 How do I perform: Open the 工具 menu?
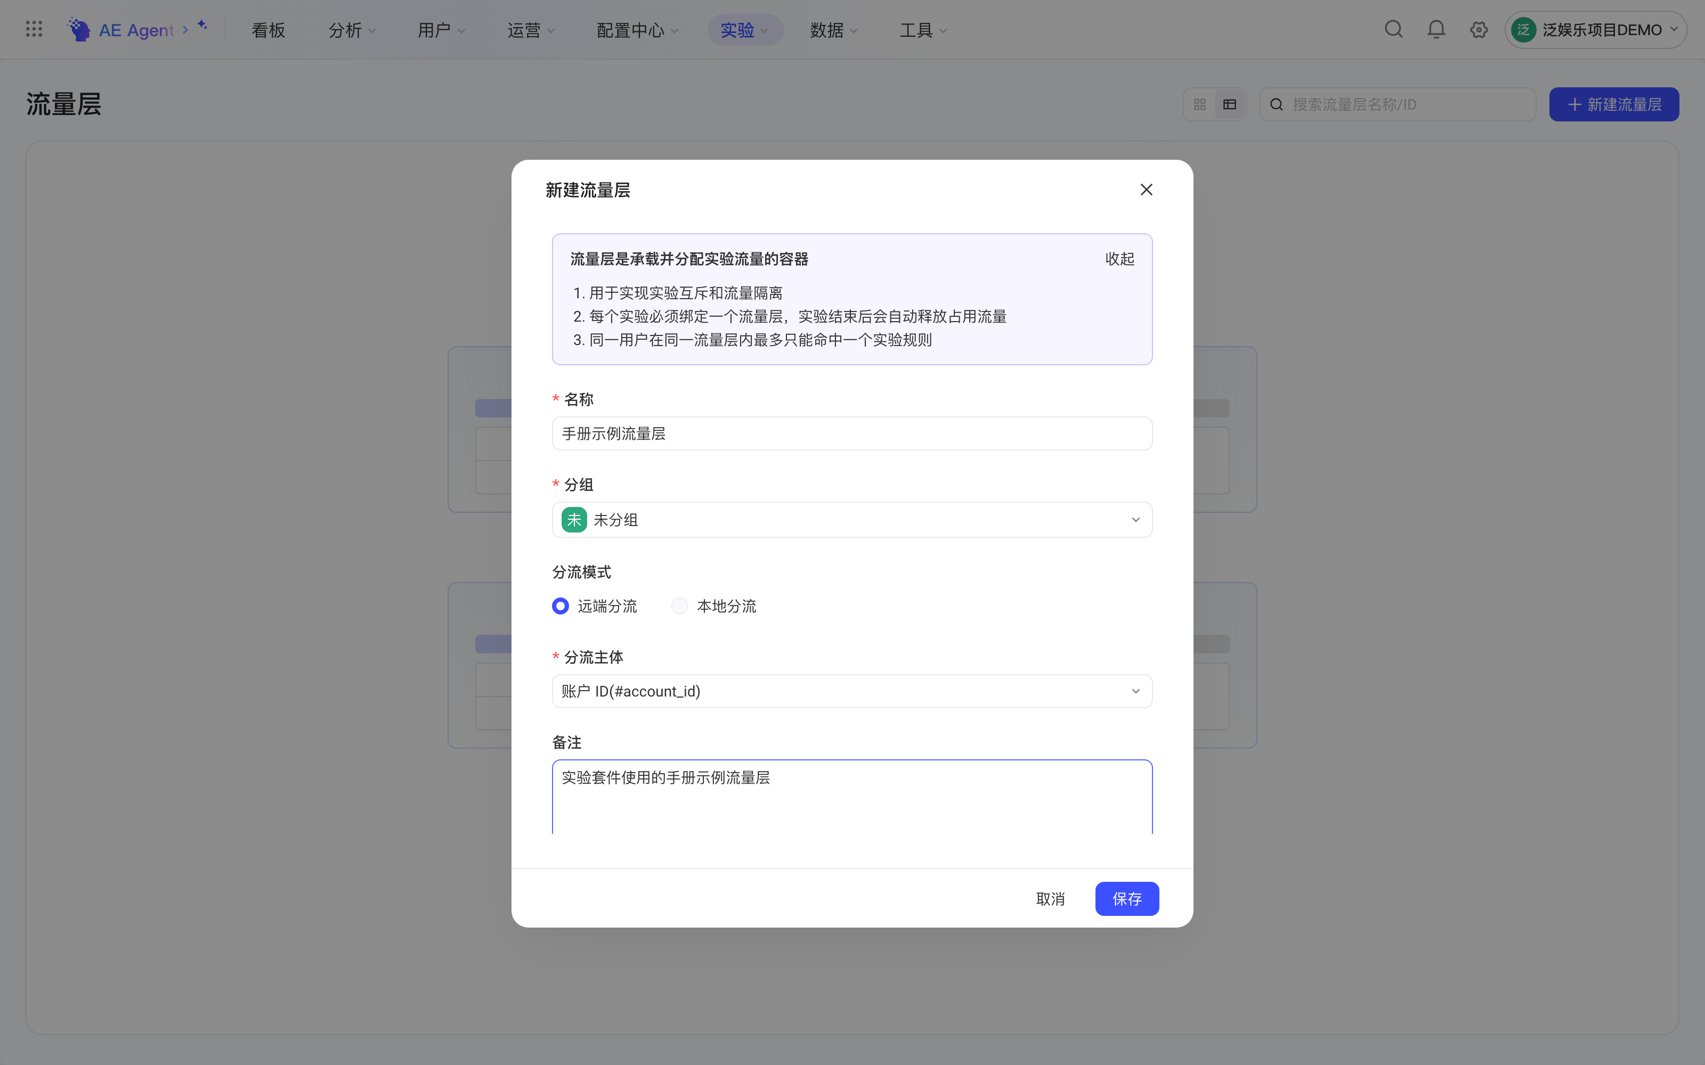pos(923,30)
